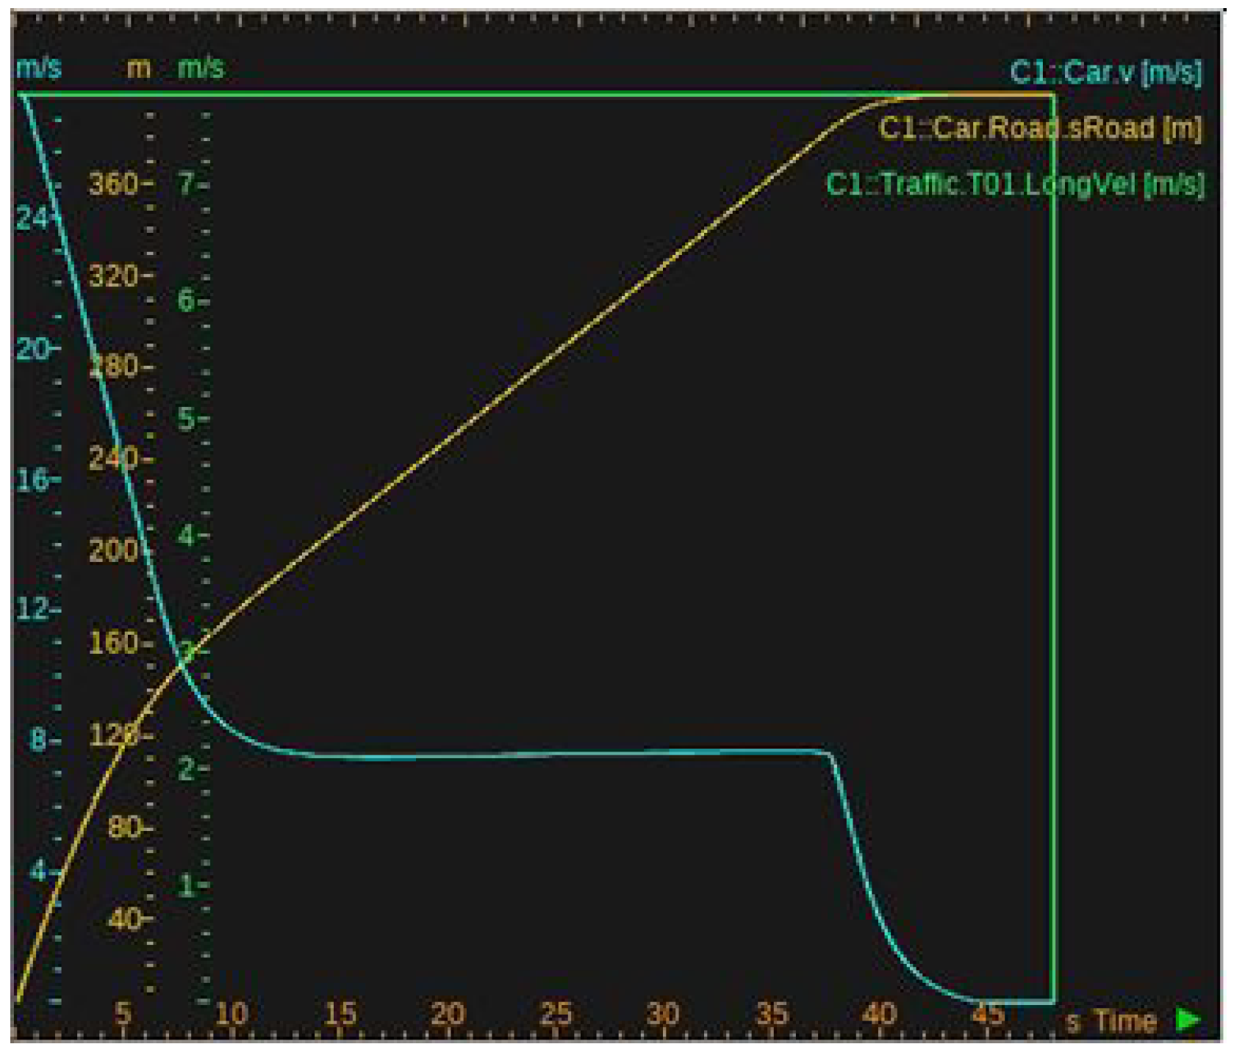This screenshot has width=1234, height=1055.
Task: Click the 30 tick on the time axis
Action: point(663,1015)
